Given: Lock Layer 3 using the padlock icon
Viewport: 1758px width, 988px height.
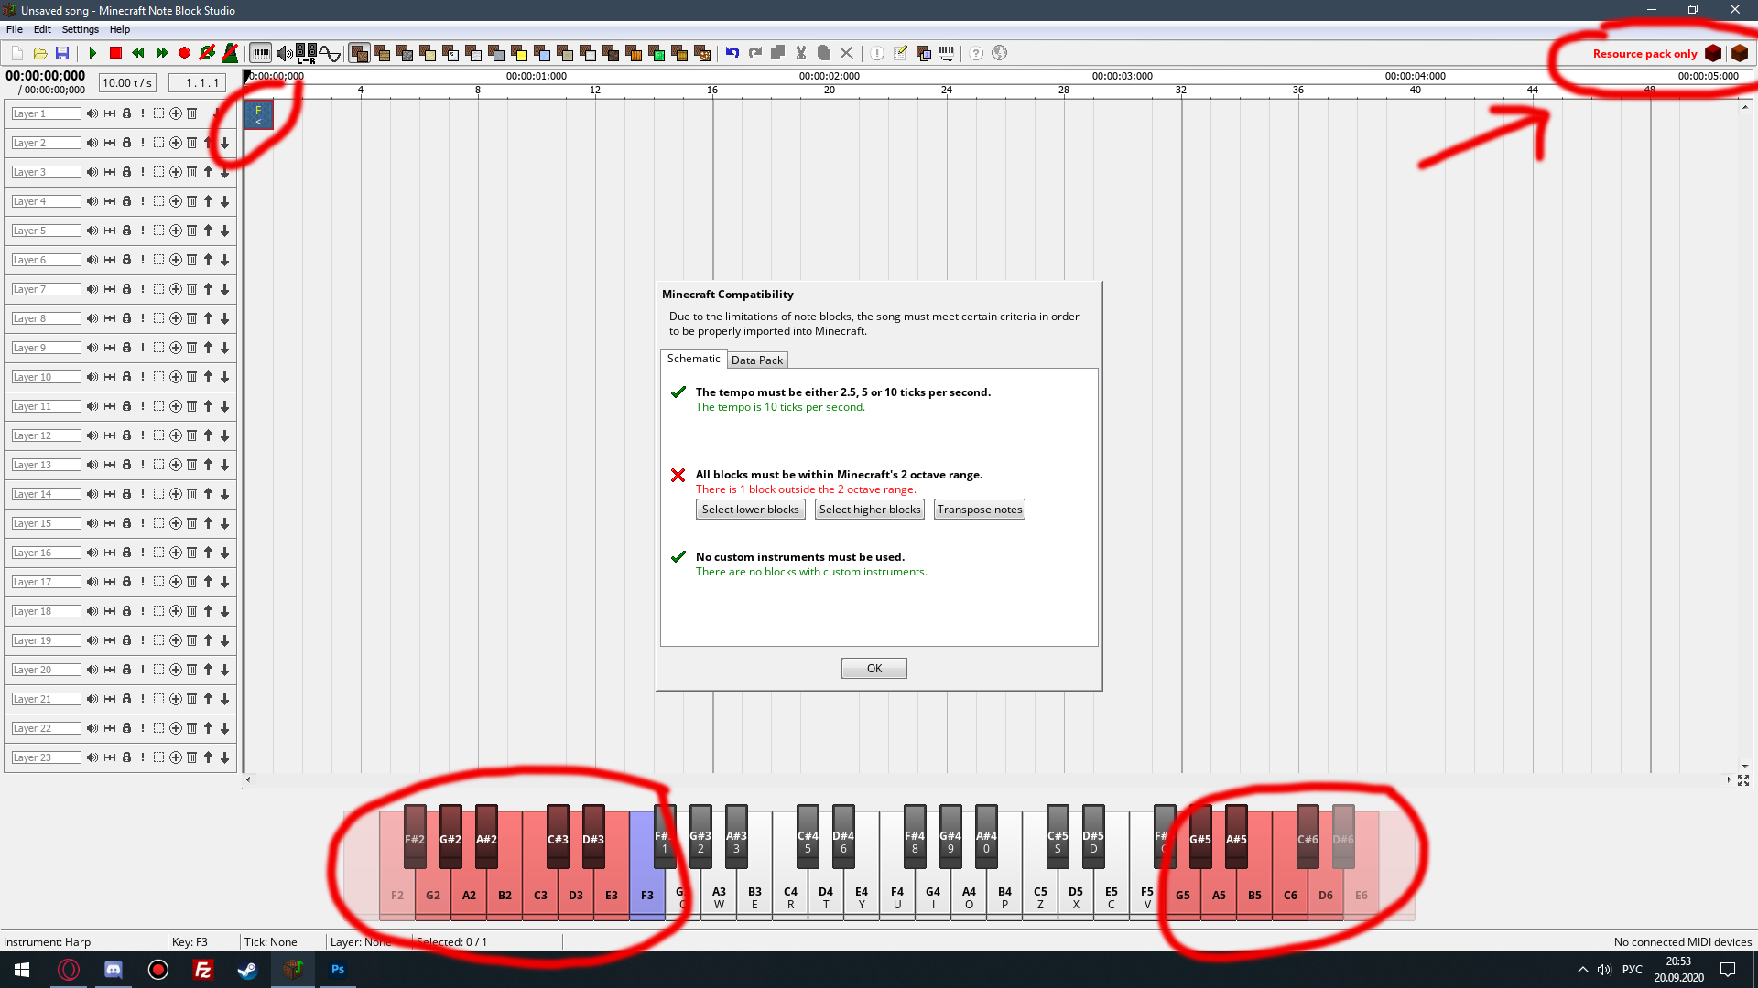Looking at the screenshot, I should pyautogui.click(x=127, y=172).
